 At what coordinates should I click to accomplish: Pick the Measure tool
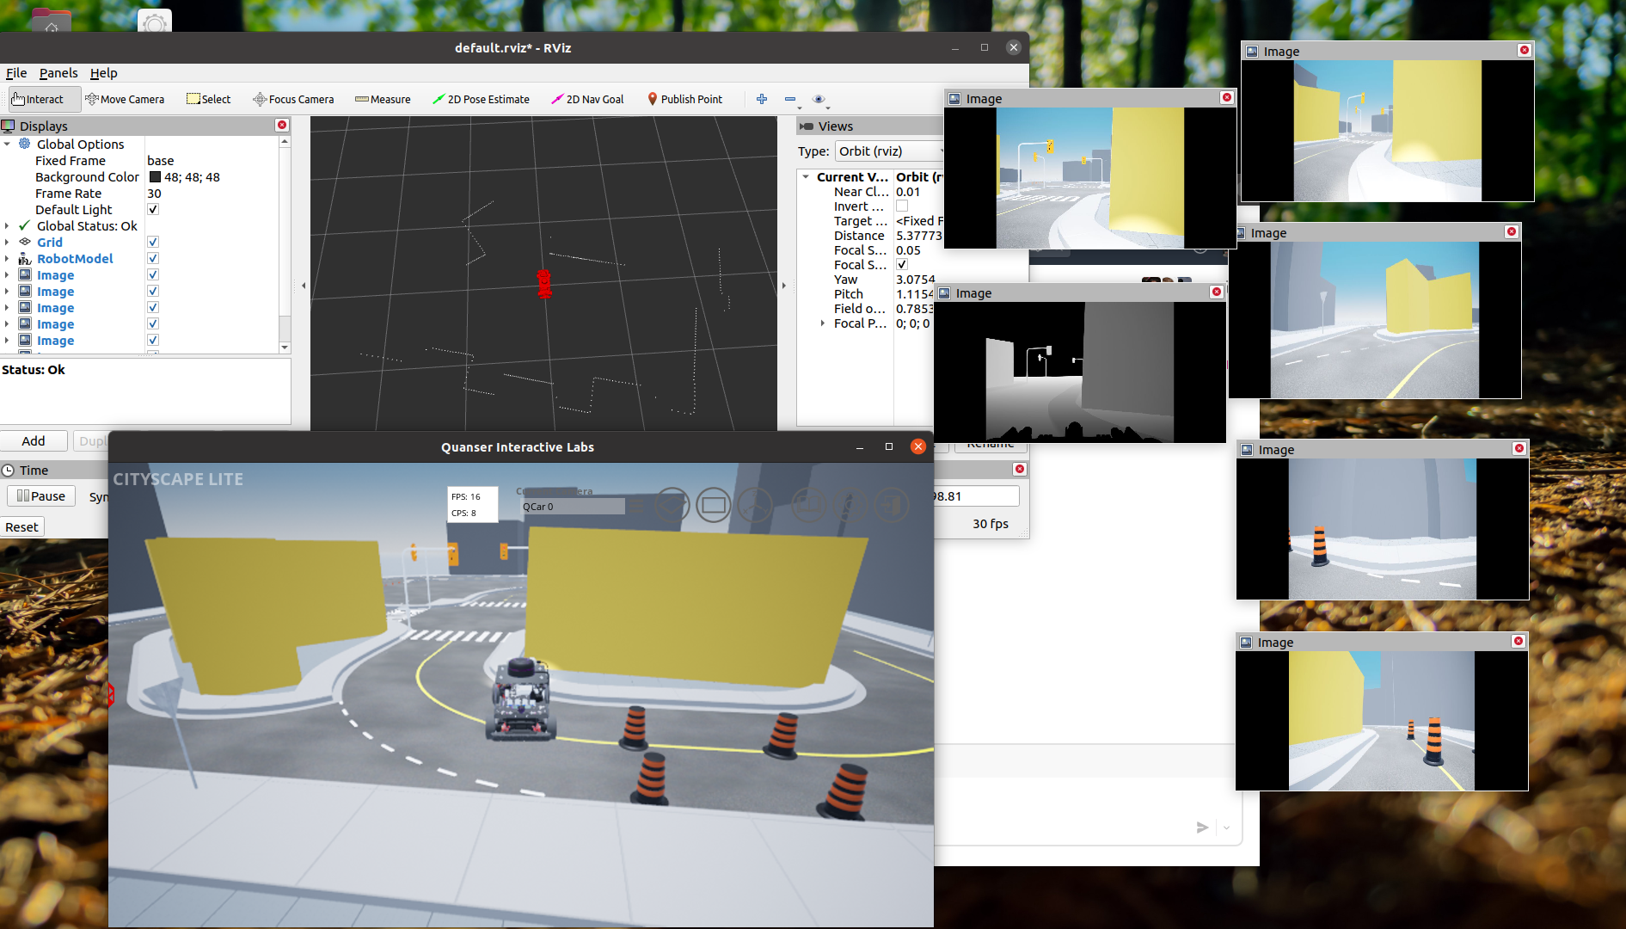(383, 99)
